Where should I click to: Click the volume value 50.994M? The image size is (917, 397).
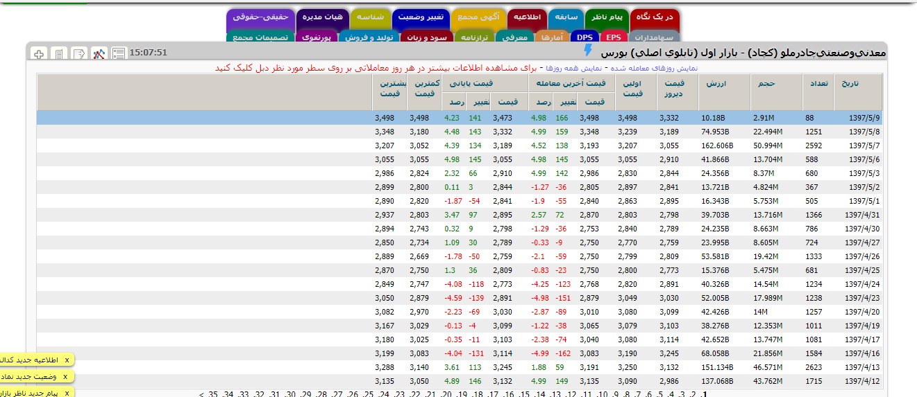tap(768, 145)
